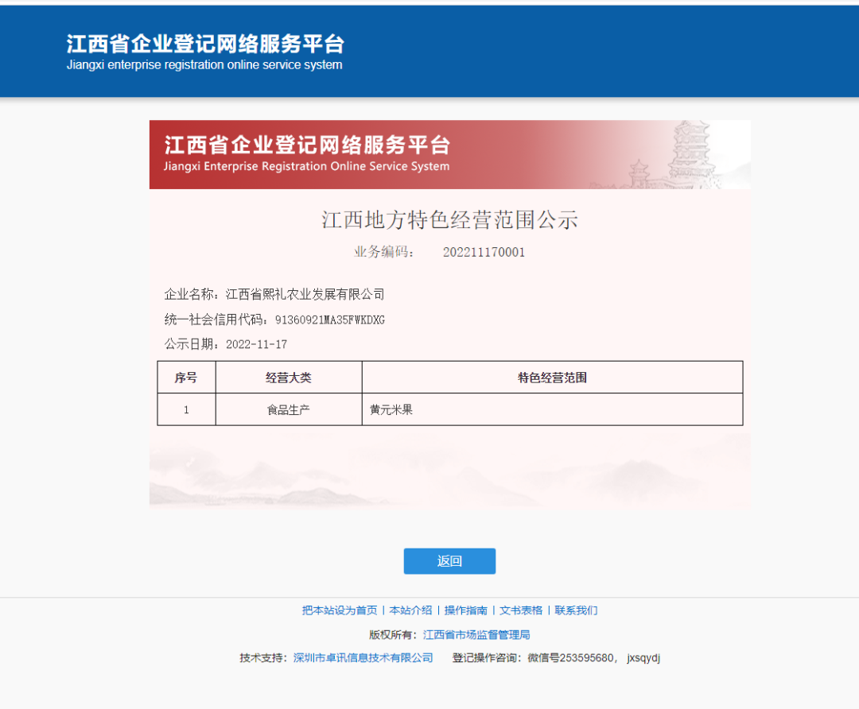859x709 pixels.
Task: Open the 联系我们 link
Action: 577,610
